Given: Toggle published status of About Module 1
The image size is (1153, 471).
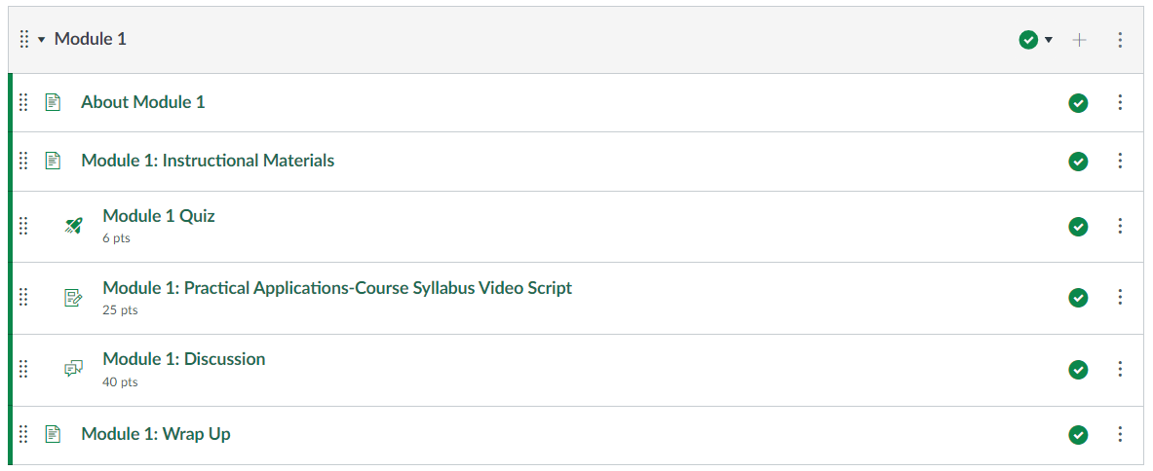Looking at the screenshot, I should coord(1078,103).
